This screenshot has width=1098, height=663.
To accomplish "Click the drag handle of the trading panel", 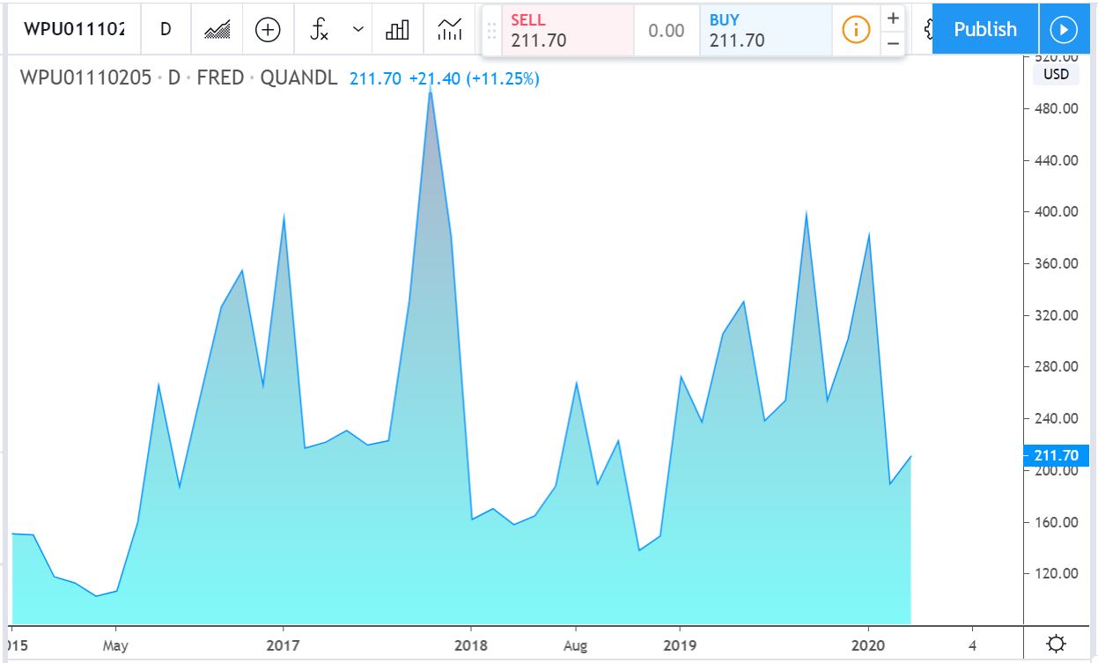I will point(491,30).
